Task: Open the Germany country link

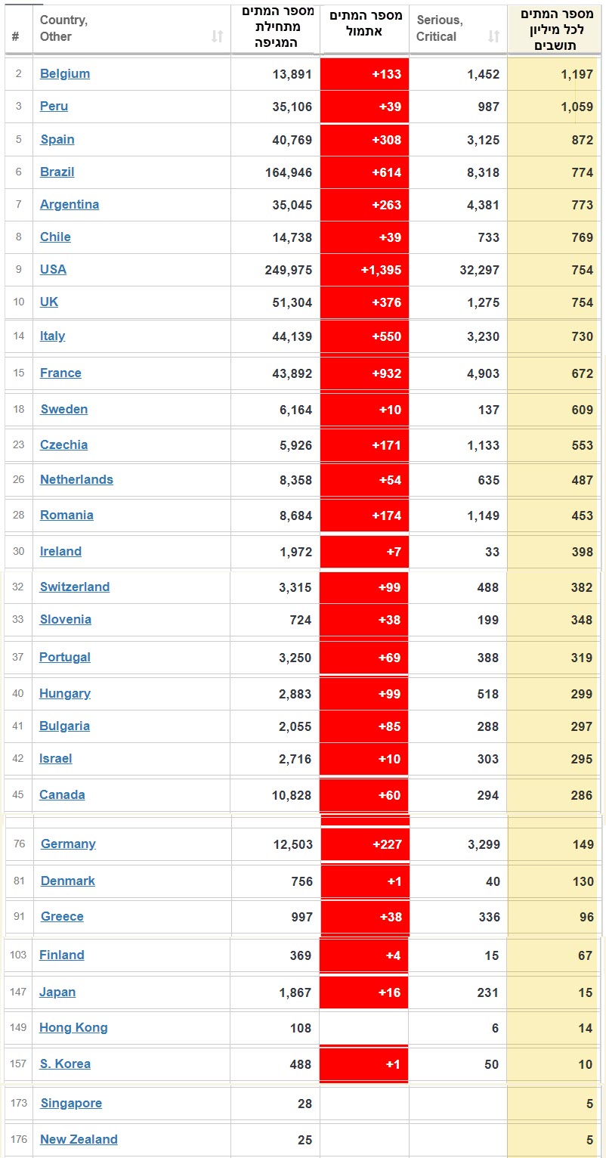Action: click(x=68, y=844)
